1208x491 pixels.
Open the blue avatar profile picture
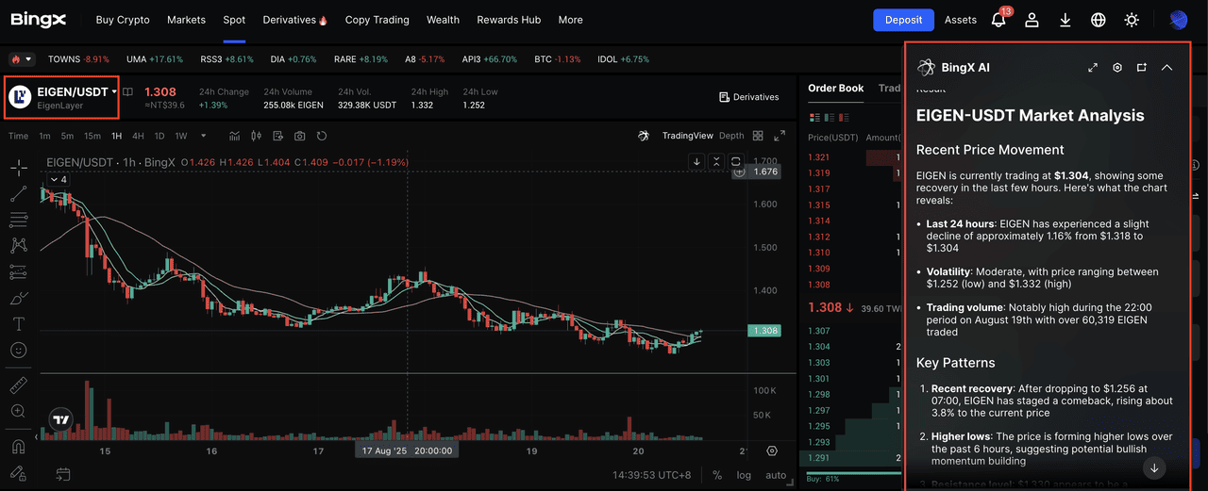click(1178, 20)
